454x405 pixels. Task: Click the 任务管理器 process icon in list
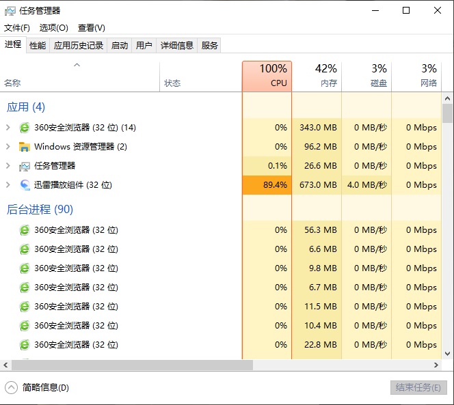coord(25,166)
